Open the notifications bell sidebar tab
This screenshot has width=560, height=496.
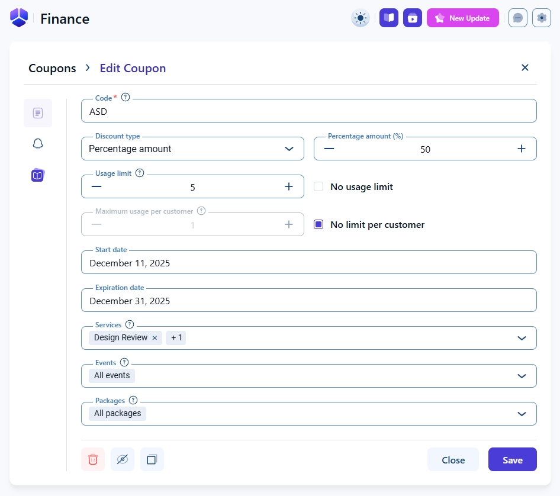pyautogui.click(x=38, y=144)
